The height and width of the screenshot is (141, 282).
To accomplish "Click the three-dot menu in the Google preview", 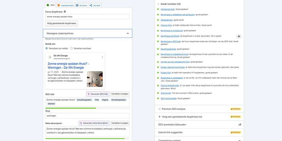I will click(102, 57).
